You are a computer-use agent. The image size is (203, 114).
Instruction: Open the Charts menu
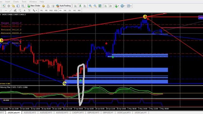(16, 2)
